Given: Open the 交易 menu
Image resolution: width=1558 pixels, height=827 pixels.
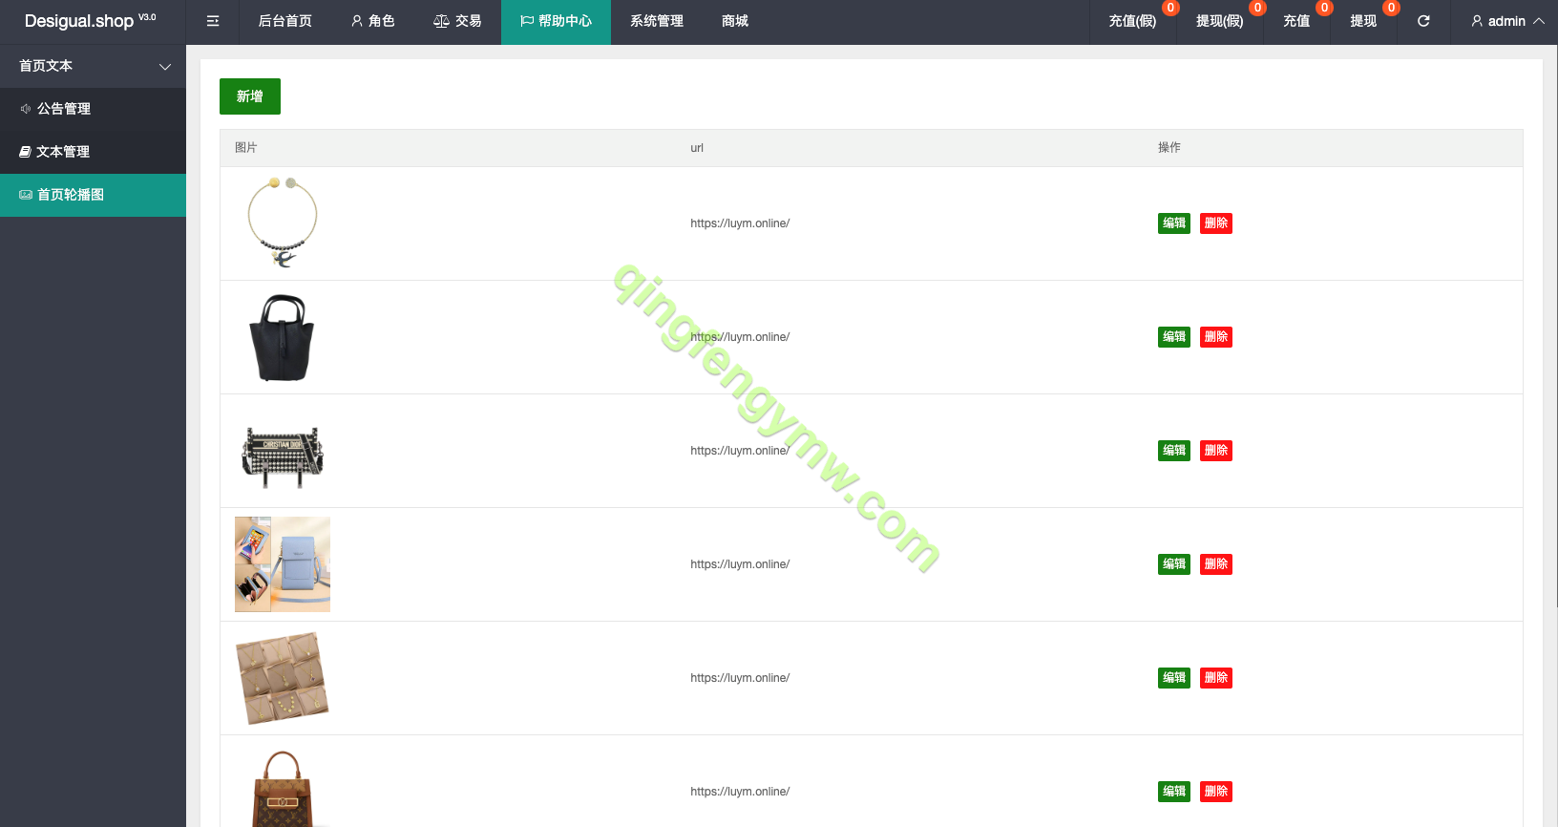Looking at the screenshot, I should [457, 21].
